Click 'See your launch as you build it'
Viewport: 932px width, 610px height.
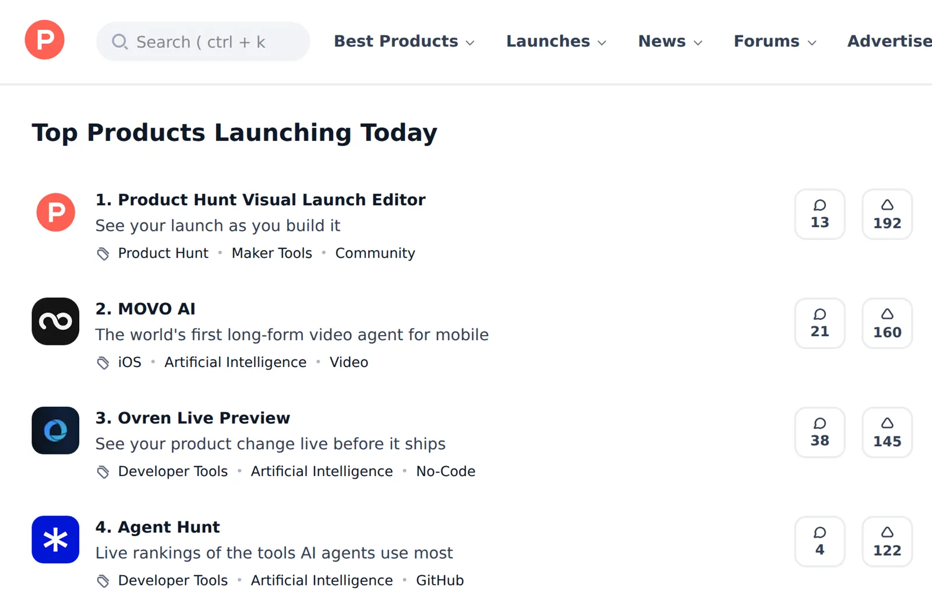click(x=218, y=226)
